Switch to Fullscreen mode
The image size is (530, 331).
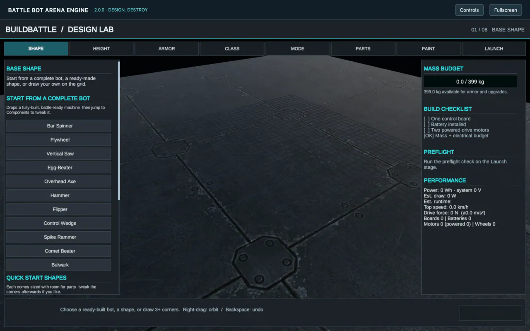506,10
